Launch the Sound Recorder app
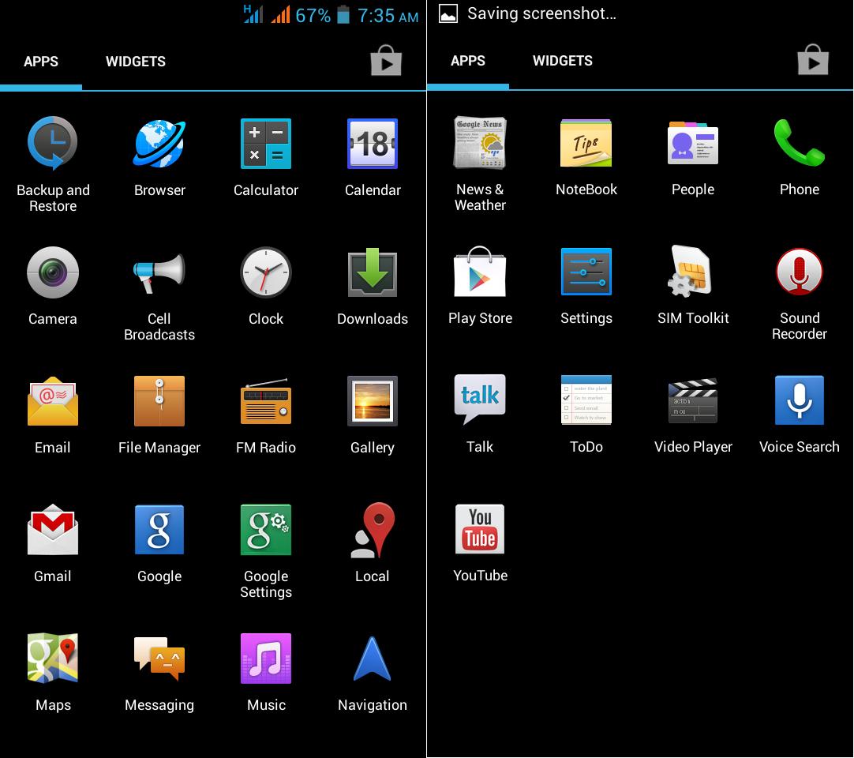 point(800,272)
